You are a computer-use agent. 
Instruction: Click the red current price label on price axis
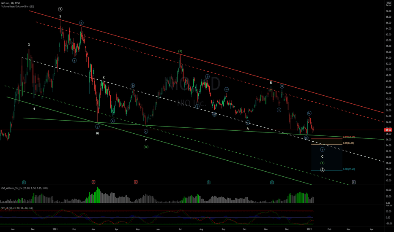pos(388,129)
